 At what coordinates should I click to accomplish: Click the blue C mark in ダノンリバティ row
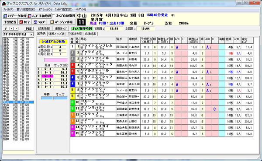coord(214,109)
